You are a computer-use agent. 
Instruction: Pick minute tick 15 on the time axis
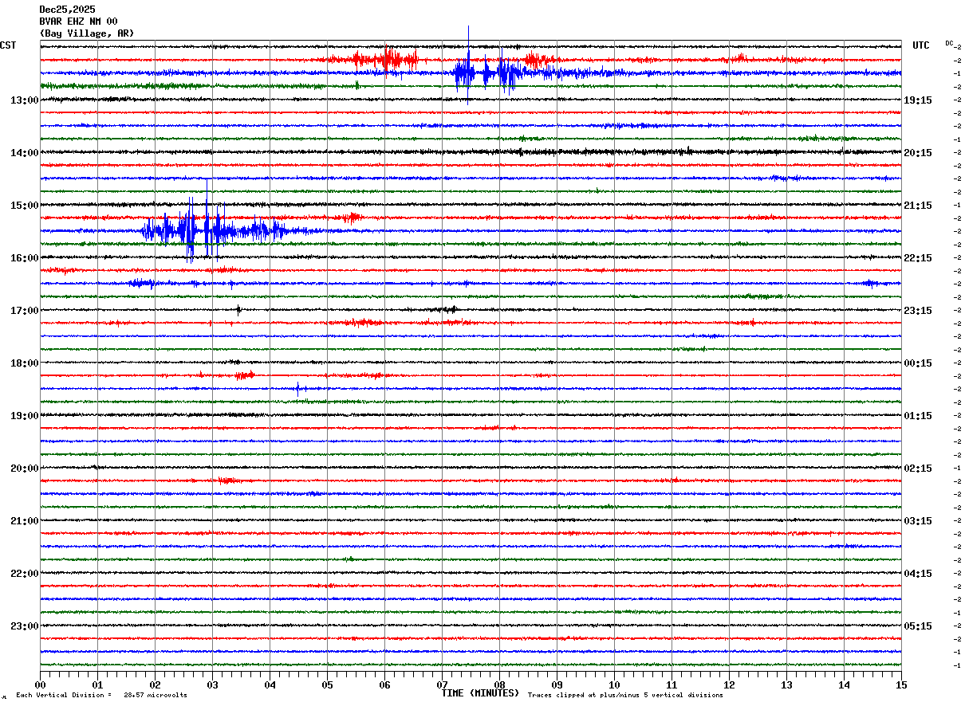(x=901, y=684)
